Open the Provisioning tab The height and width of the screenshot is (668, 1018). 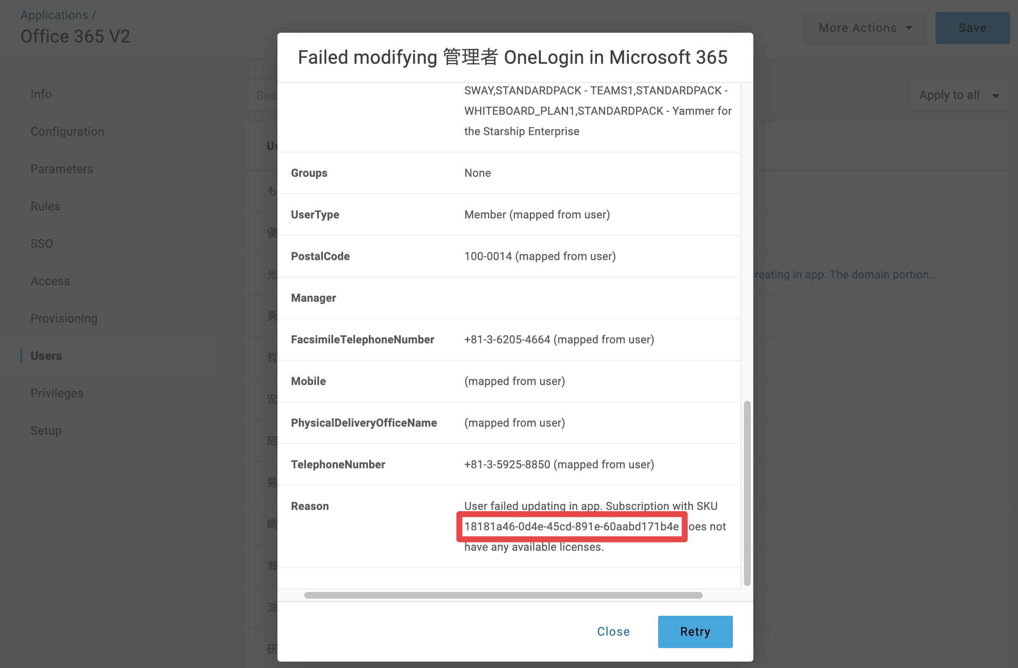(x=64, y=318)
